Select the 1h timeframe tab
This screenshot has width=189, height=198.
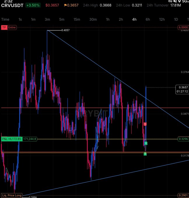pyautogui.click(x=108, y=20)
